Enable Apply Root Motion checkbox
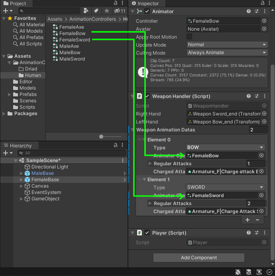This screenshot has height=276, width=275. click(x=189, y=37)
